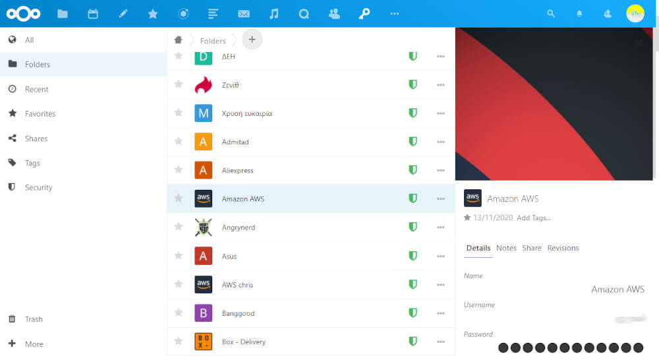Click the security shield for Admitad
The image size is (659, 356).
(413, 142)
